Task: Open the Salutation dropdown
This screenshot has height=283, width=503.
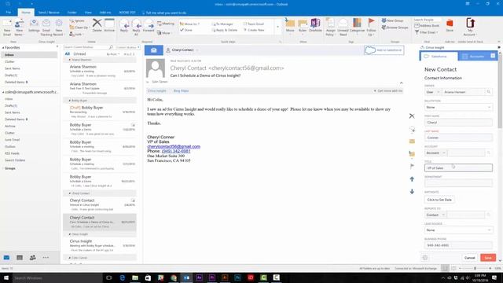Action: tap(458, 107)
